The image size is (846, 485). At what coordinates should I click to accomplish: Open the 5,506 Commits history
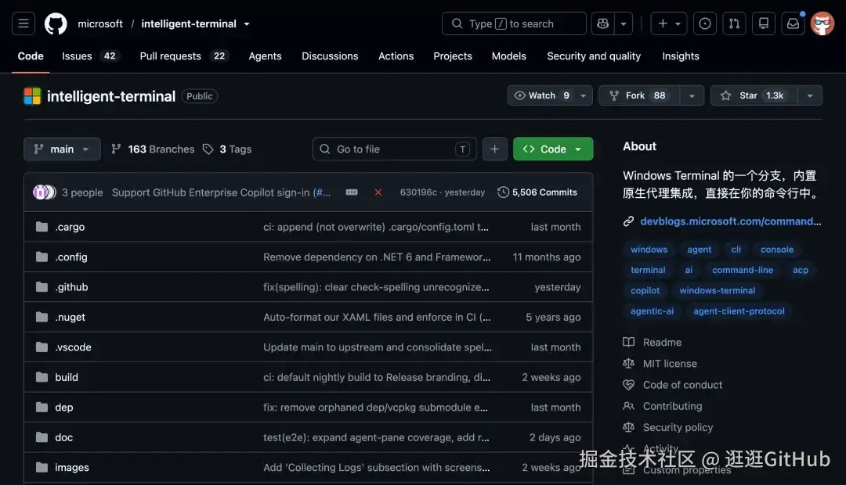[537, 192]
